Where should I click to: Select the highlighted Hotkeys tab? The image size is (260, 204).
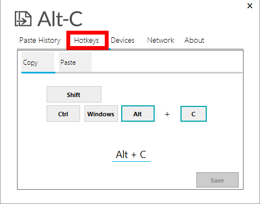[x=86, y=40]
